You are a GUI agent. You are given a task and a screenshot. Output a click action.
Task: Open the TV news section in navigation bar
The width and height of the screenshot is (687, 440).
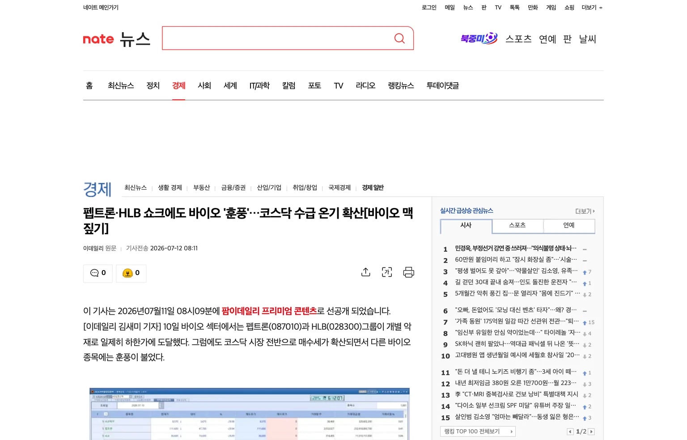point(339,85)
